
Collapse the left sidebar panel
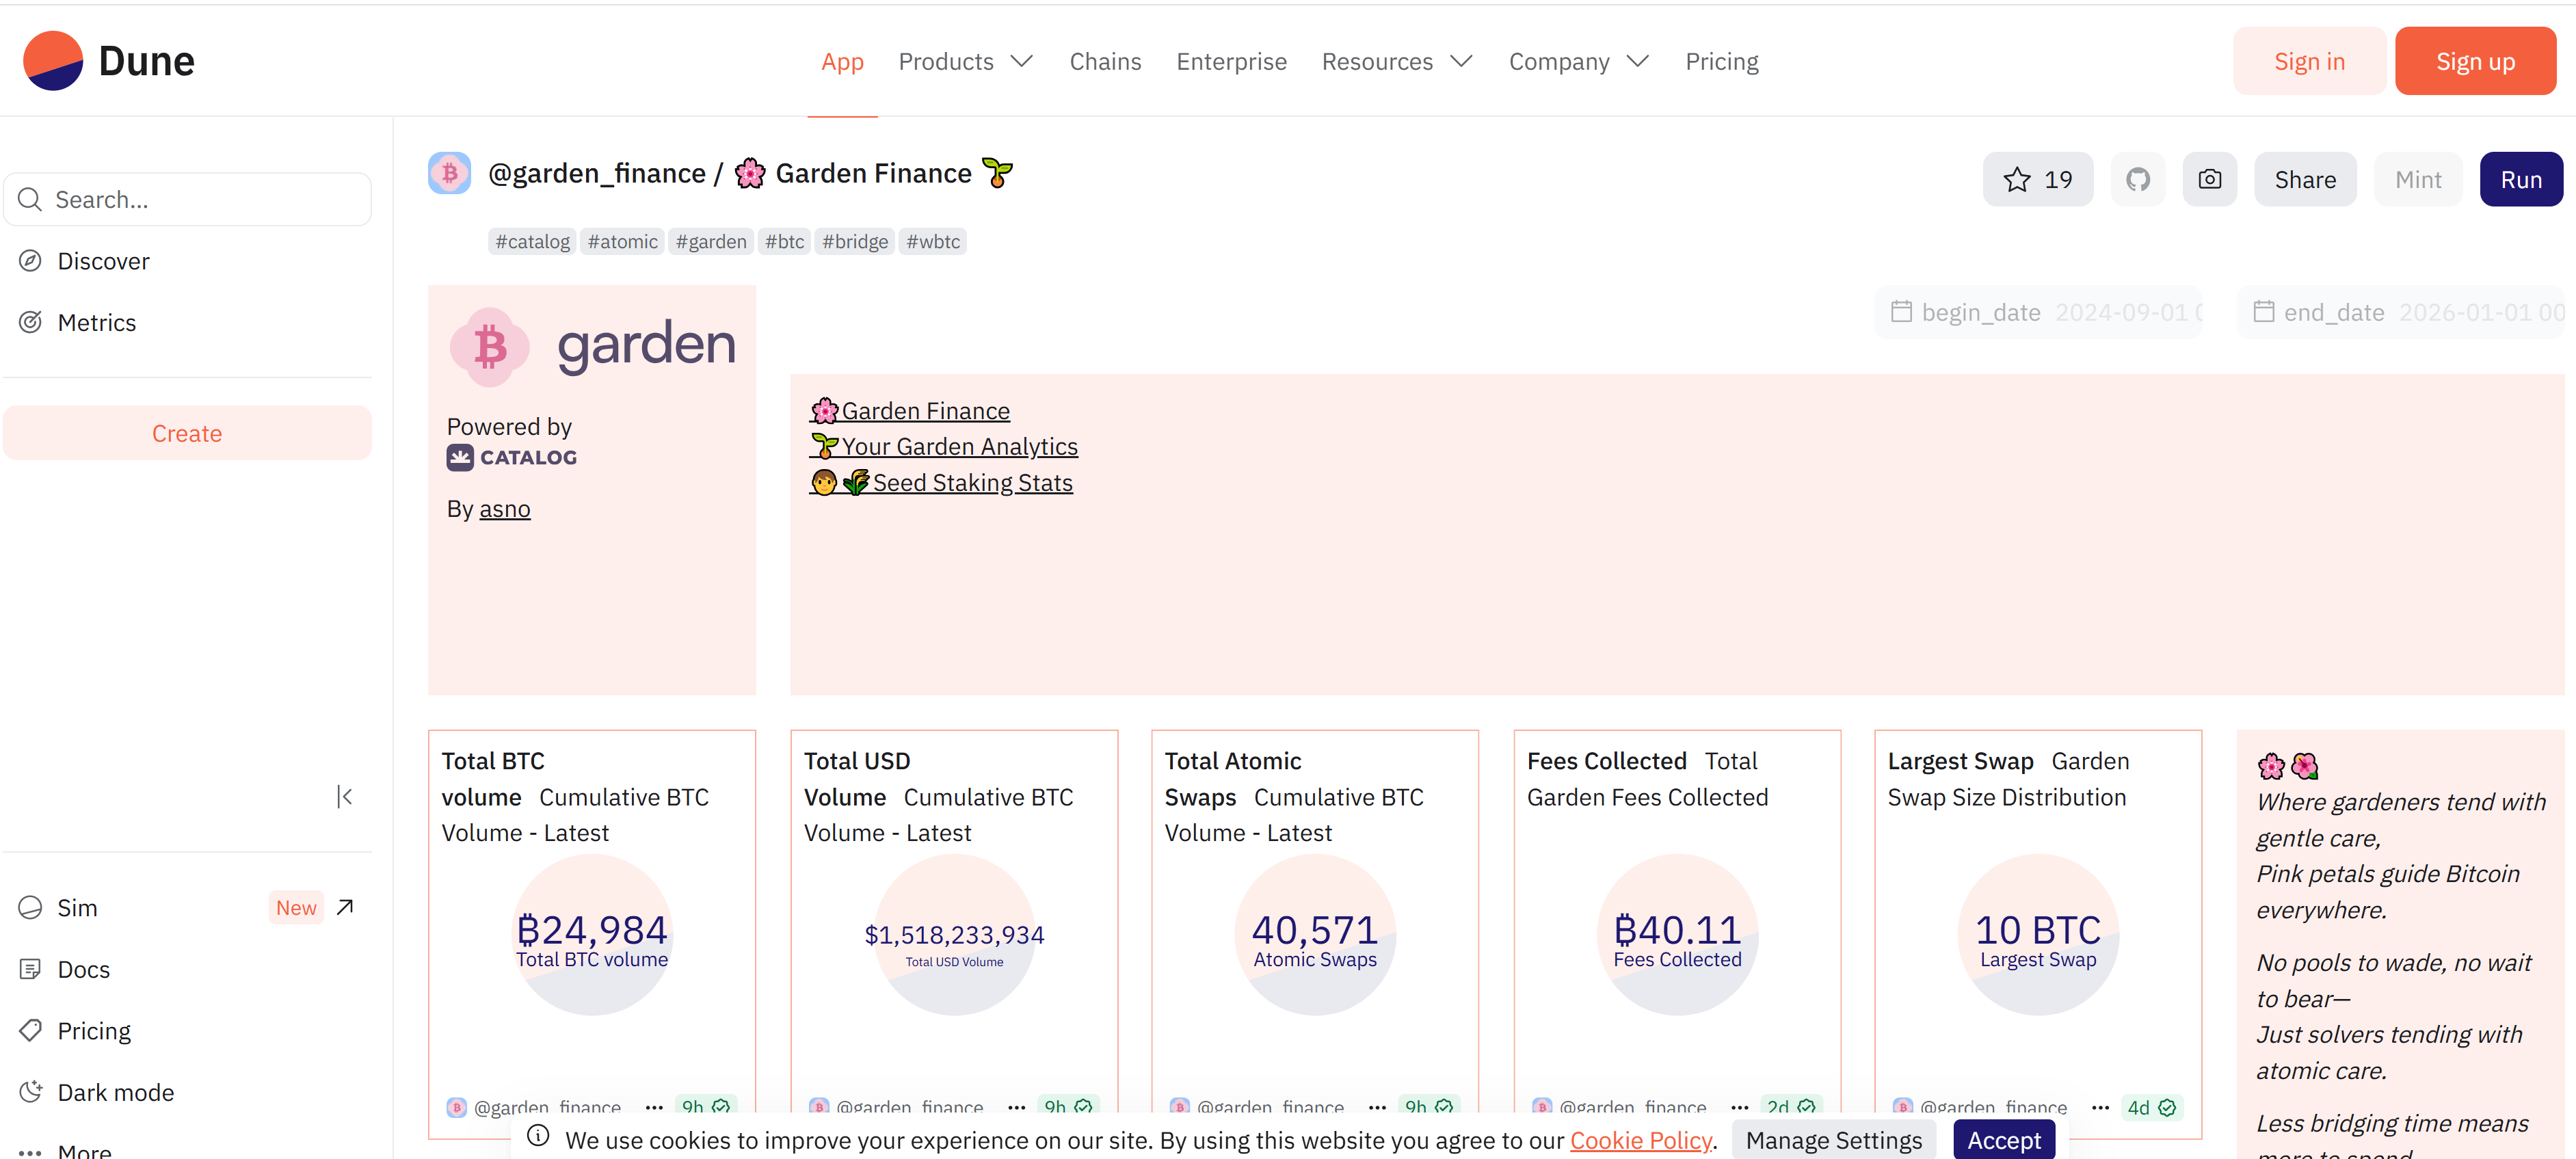click(x=344, y=796)
